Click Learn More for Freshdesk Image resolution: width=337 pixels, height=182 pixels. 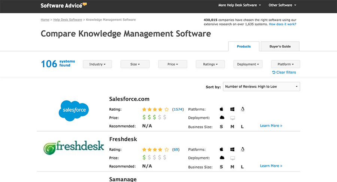271,166
